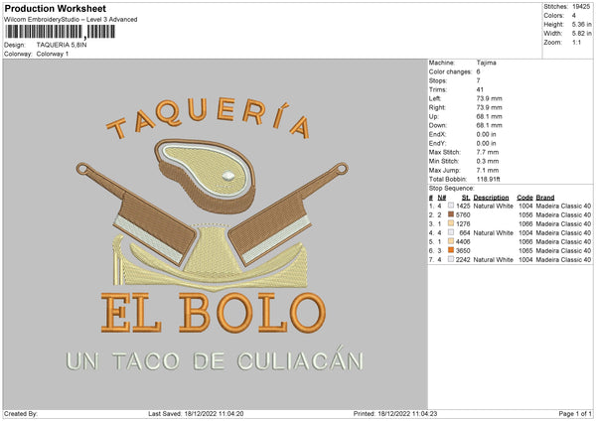Click the swatch beside stitch count 4406
This screenshot has width=596, height=421.
pos(451,241)
